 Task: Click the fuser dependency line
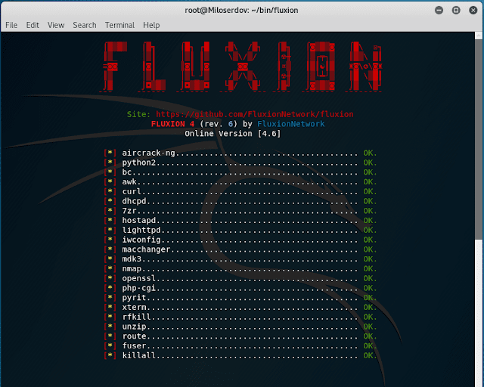[240, 346]
